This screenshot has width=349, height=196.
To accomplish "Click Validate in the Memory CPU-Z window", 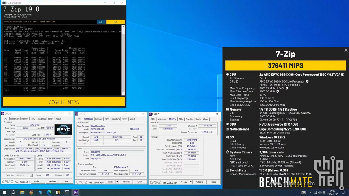I will coord(200,182).
